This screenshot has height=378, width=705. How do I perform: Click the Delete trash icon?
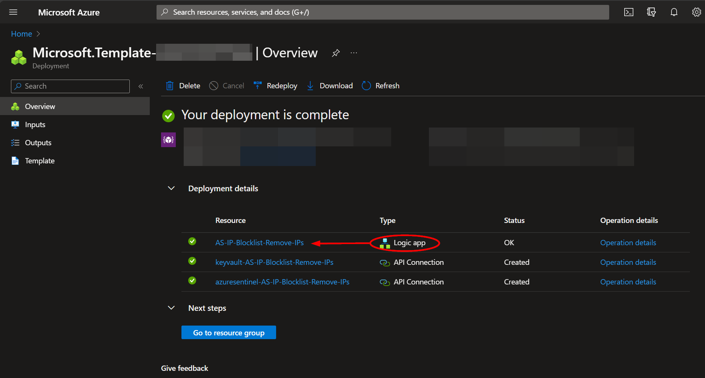coord(170,86)
